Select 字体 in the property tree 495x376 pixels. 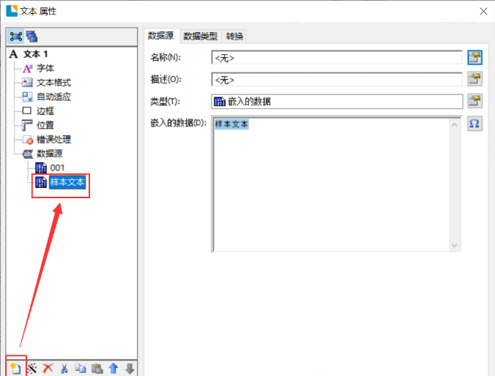tap(45, 68)
